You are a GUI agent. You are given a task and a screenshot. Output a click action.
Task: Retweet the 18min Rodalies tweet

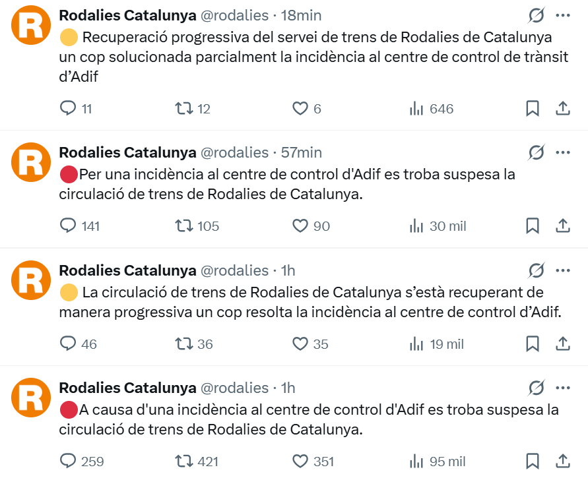click(183, 108)
